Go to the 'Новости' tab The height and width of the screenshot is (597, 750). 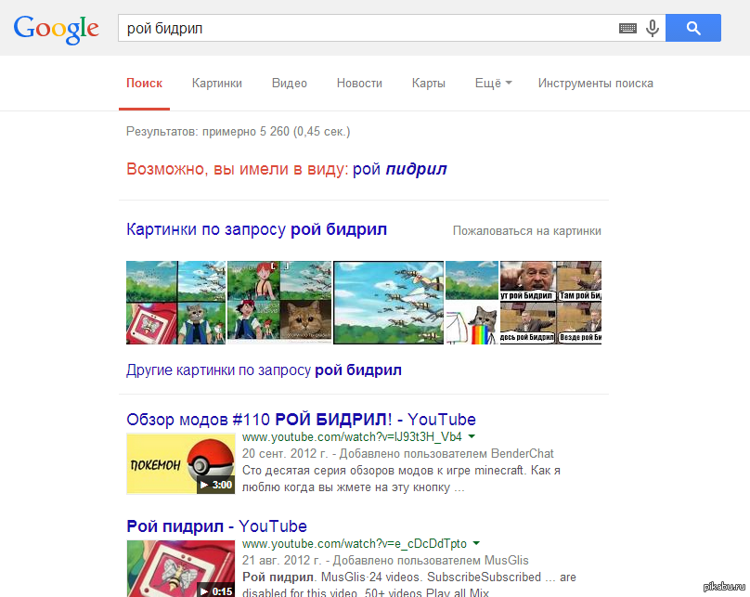359,84
